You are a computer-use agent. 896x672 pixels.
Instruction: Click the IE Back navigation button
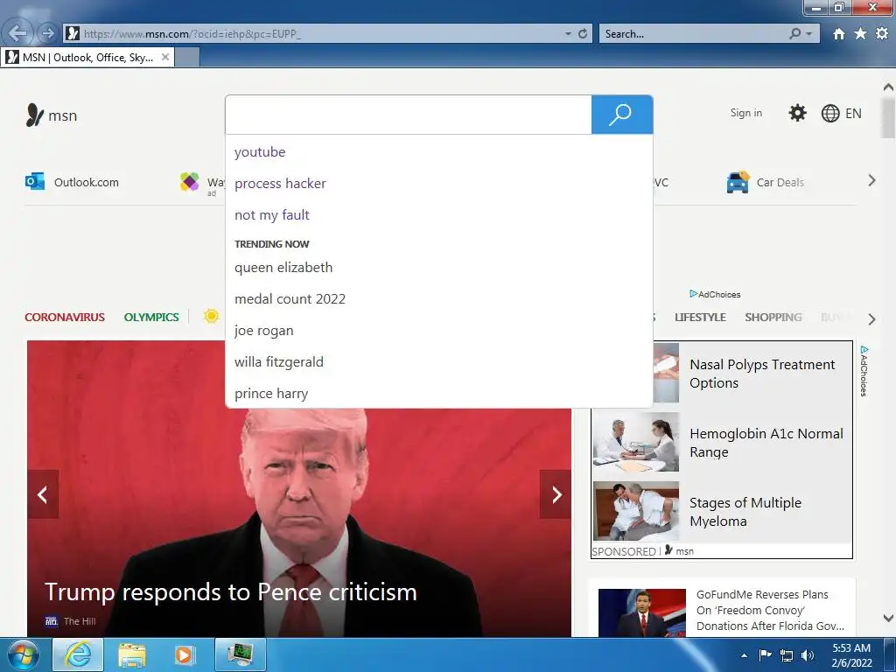click(17, 33)
